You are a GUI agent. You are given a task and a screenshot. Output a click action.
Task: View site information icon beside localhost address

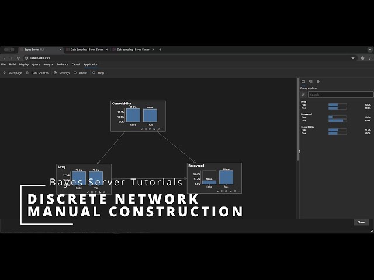tap(27, 58)
